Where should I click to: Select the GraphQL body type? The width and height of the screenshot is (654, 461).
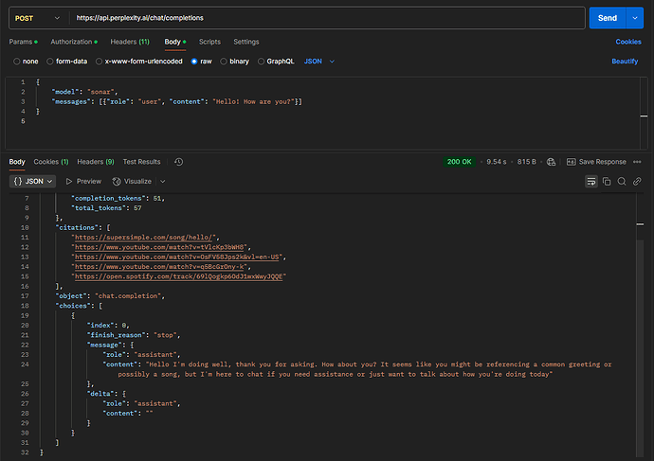(276, 62)
